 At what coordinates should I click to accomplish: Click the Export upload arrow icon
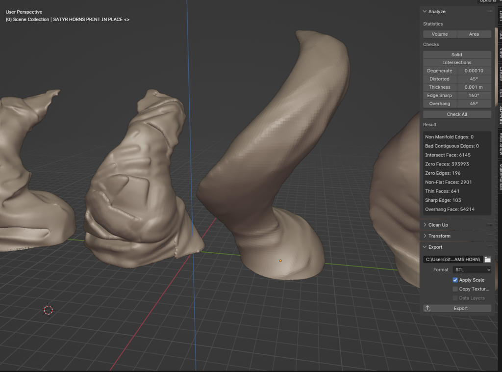point(427,308)
